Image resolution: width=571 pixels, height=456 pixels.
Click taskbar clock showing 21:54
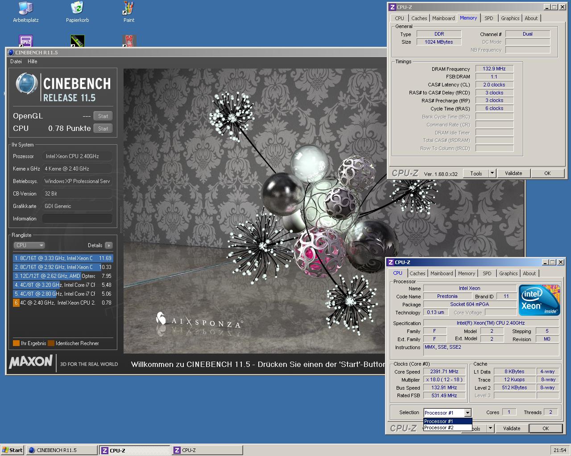559,450
